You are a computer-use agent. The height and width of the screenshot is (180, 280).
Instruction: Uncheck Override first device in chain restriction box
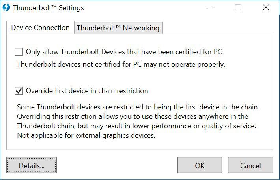19,91
